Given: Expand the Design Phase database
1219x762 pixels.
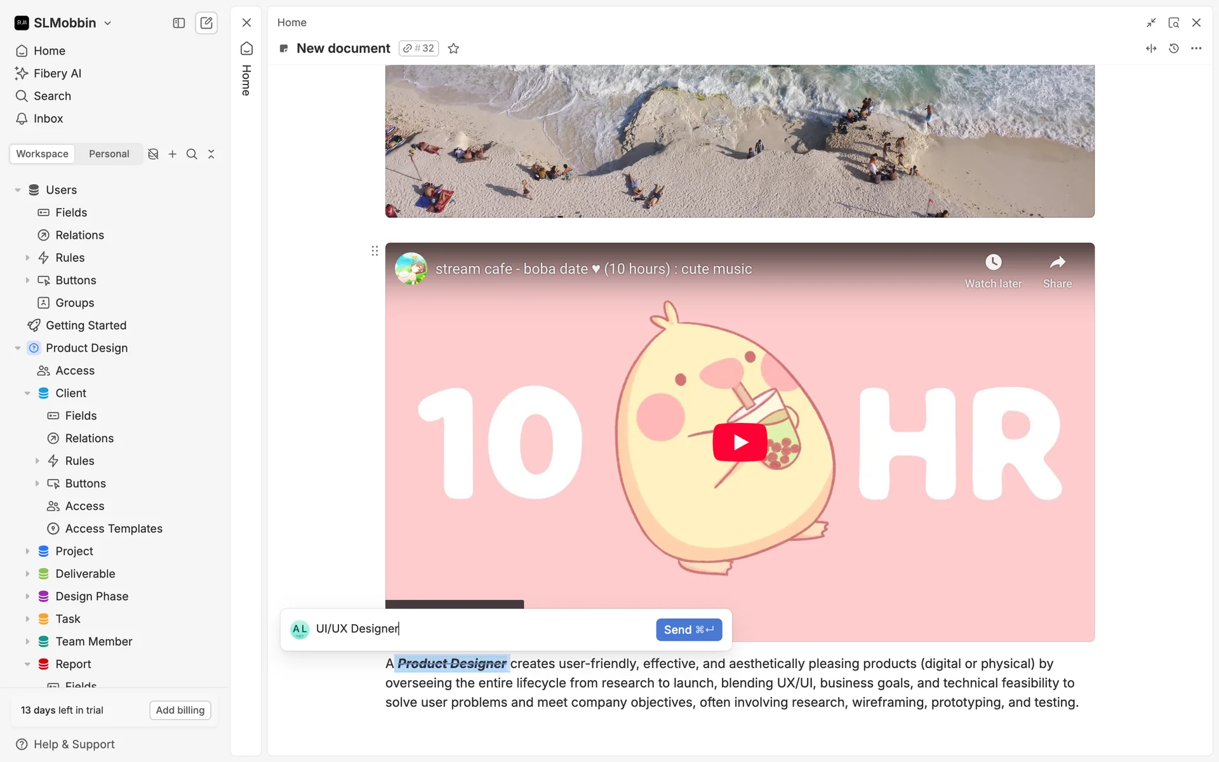Looking at the screenshot, I should point(27,596).
